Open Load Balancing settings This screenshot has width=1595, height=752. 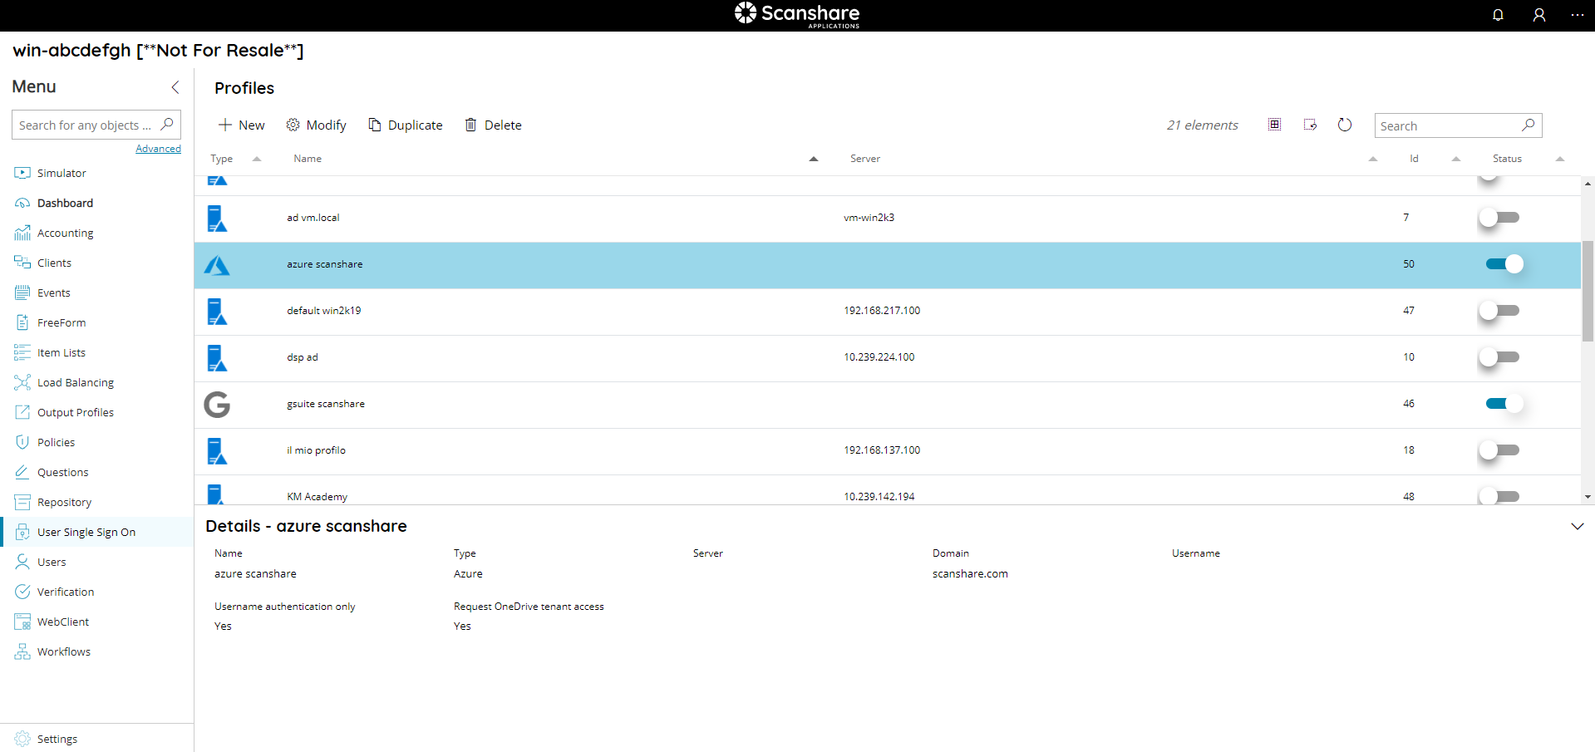[x=75, y=382]
